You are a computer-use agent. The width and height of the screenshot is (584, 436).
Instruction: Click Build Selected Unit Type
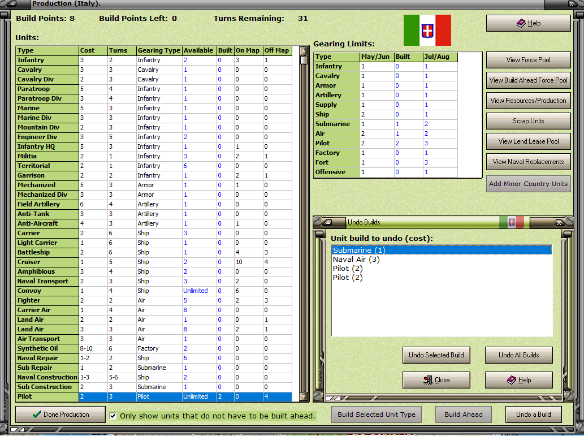coord(376,415)
